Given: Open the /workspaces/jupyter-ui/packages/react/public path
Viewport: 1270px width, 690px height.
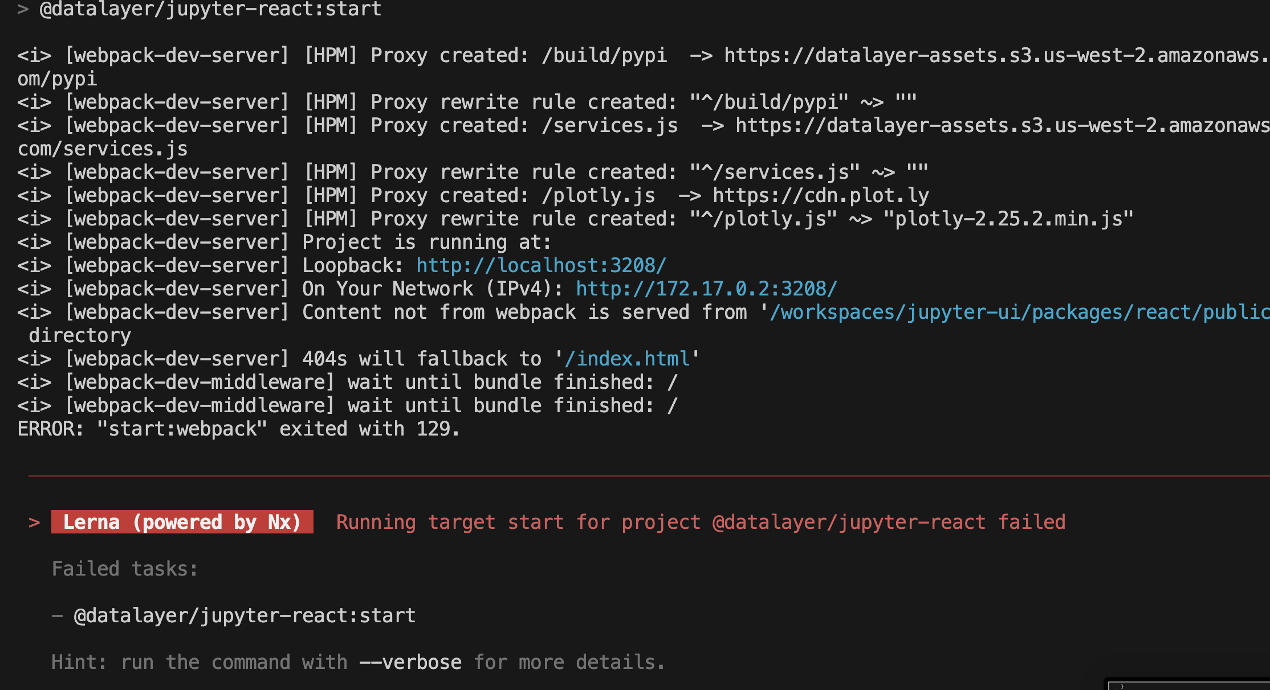Looking at the screenshot, I should [1015, 311].
